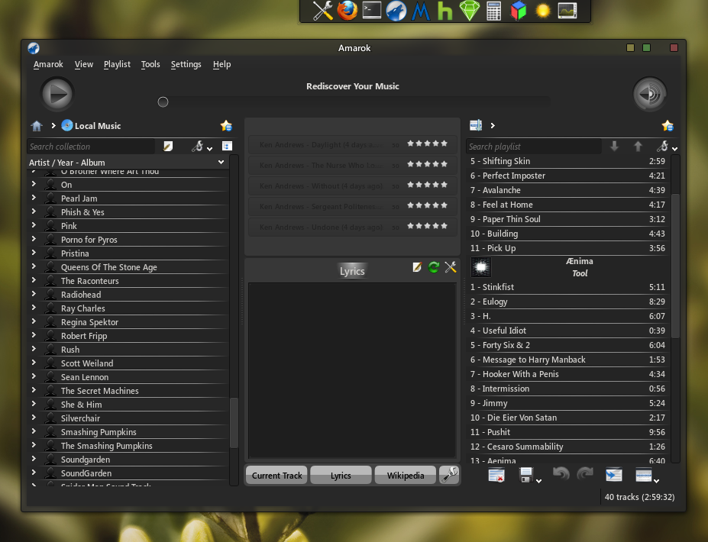Open playlist search options wrench dropdown
This screenshot has width=708, height=542.
pos(667,147)
